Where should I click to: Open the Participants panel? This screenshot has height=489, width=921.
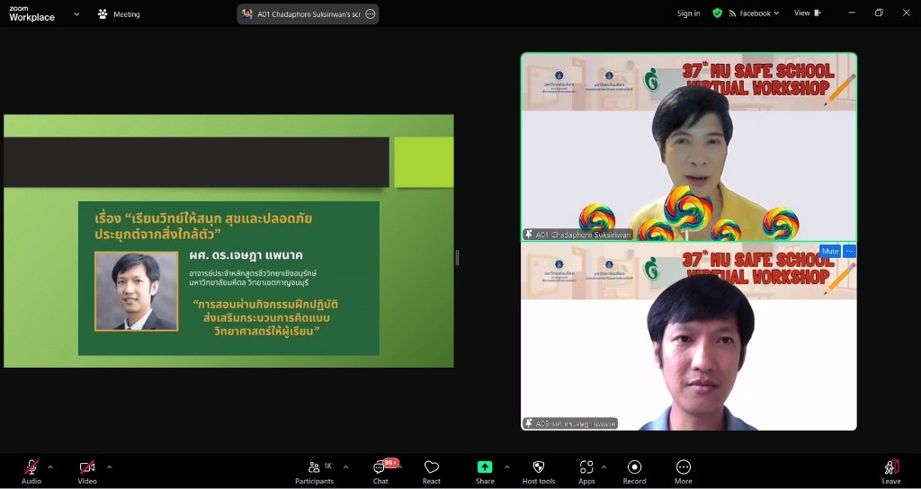[314, 472]
